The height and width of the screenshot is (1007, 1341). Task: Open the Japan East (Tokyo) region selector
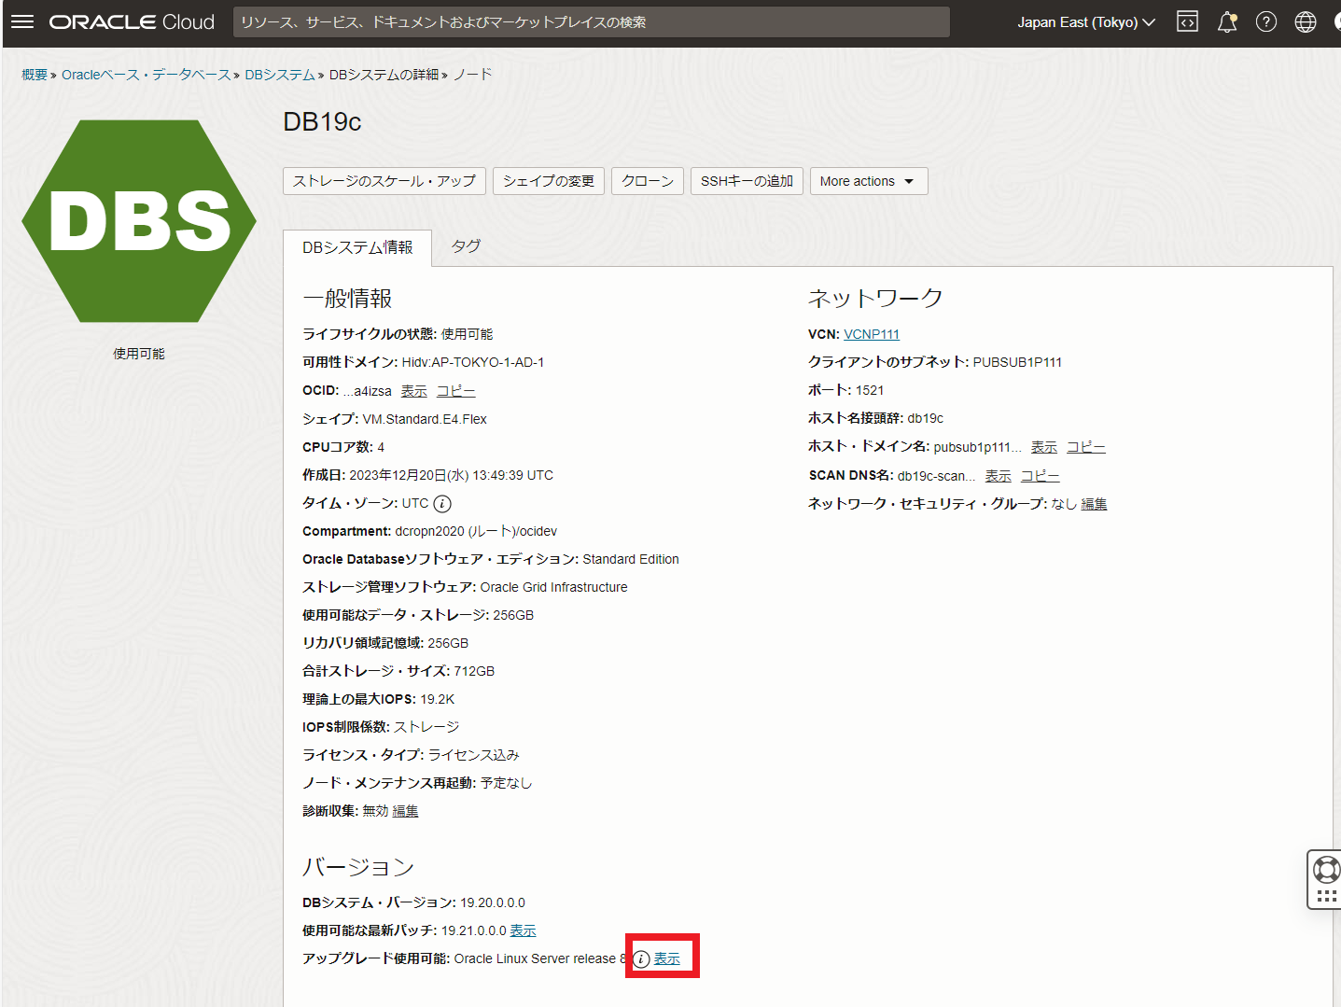(1084, 21)
